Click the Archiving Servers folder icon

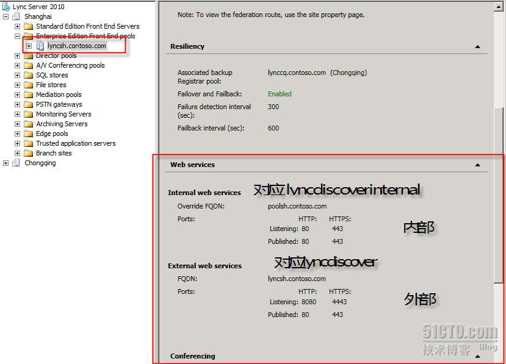click(x=29, y=124)
